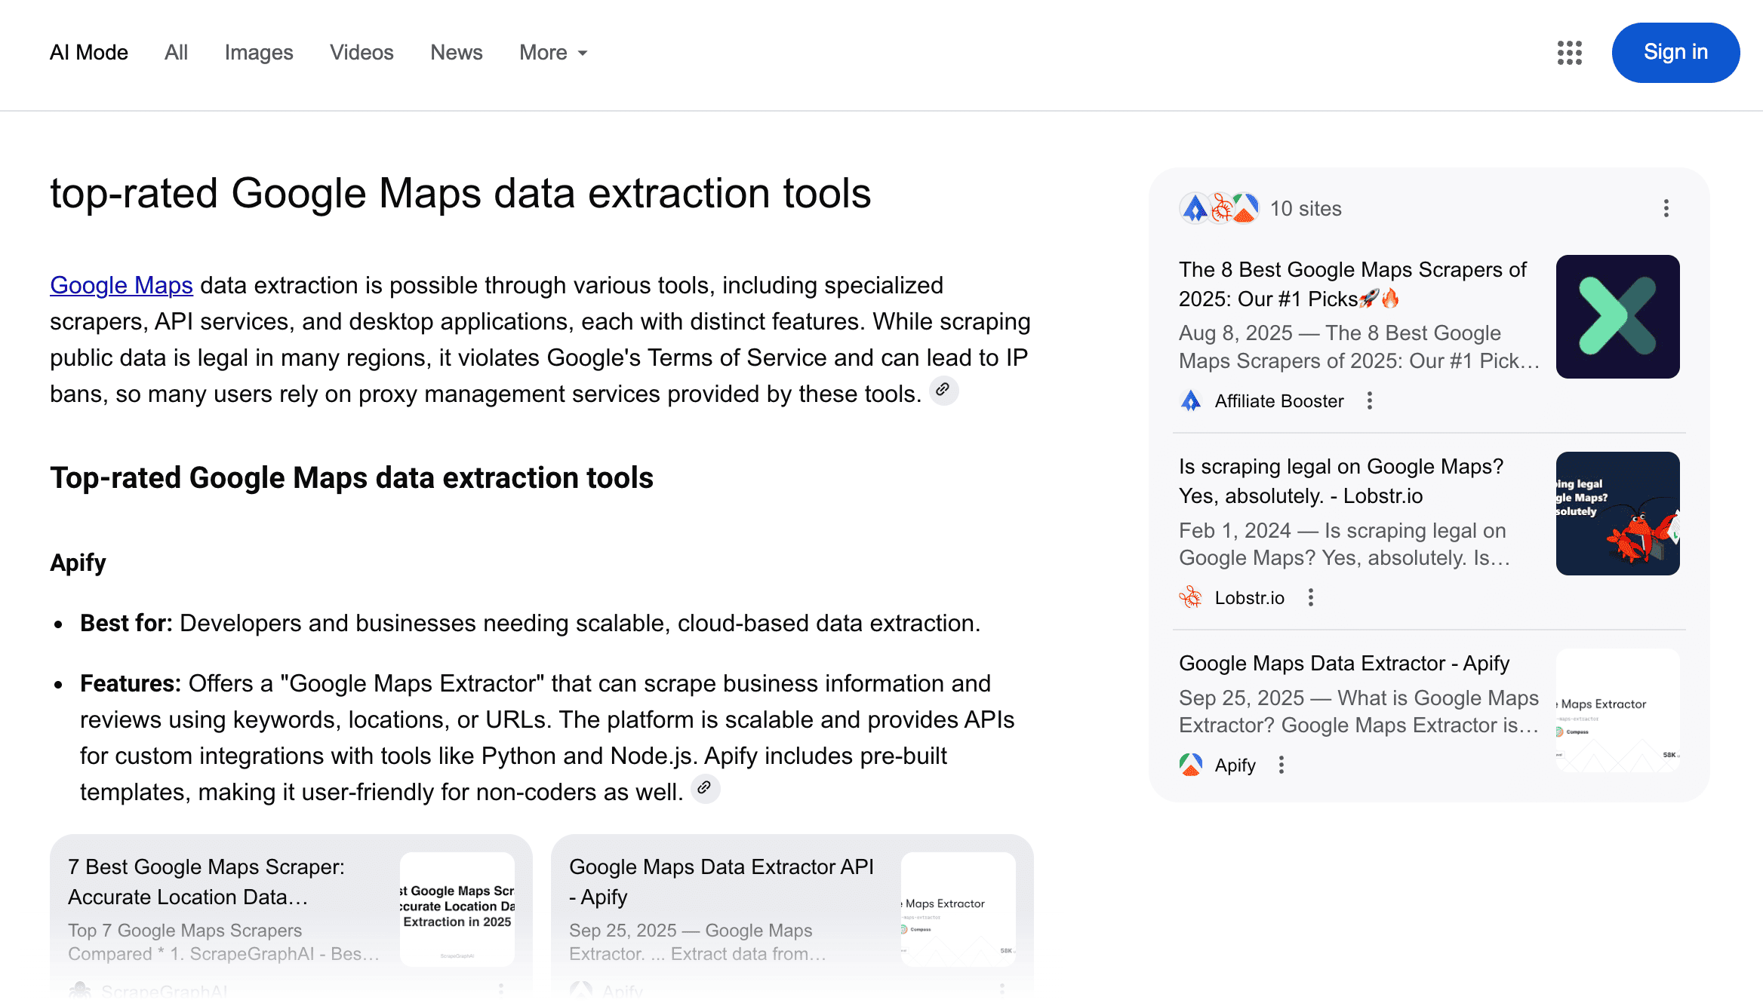
Task: Open three-dot menu beside 10 sites
Action: pos(1666,208)
